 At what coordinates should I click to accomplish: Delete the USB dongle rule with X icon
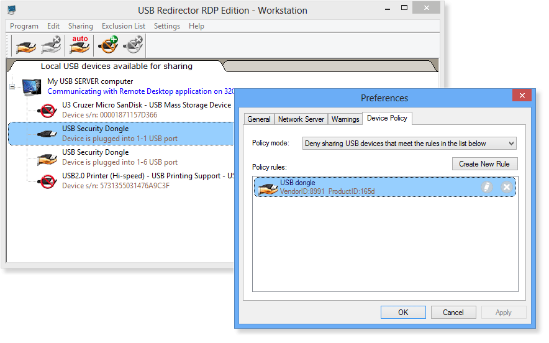point(507,187)
